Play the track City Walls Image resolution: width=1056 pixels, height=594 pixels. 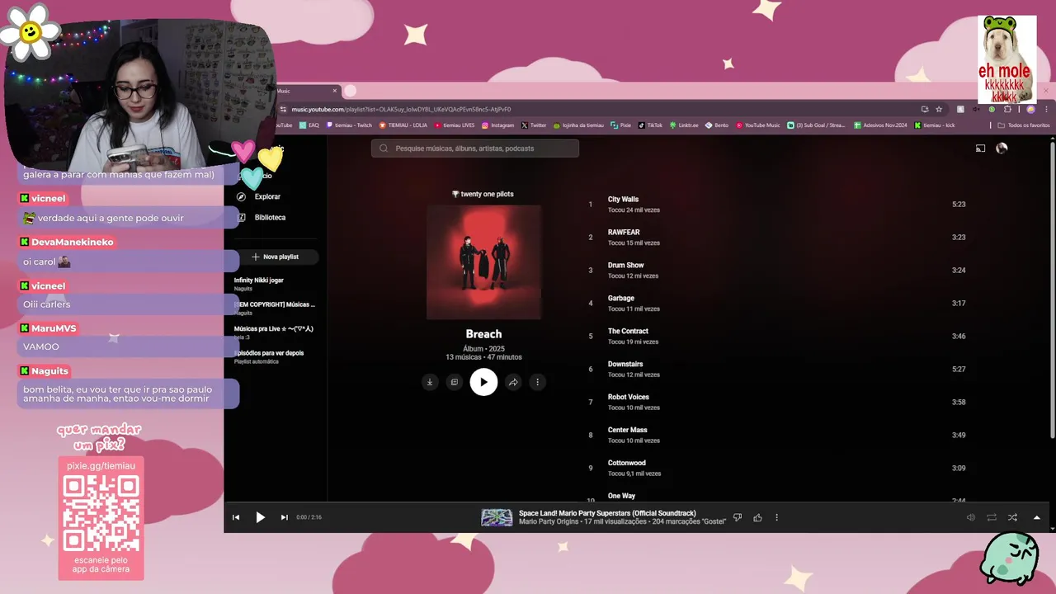click(x=623, y=199)
